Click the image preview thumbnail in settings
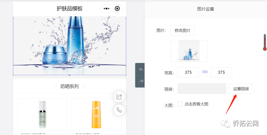Image resolution: width=267 pixels, height=135 pixels. click(189, 51)
